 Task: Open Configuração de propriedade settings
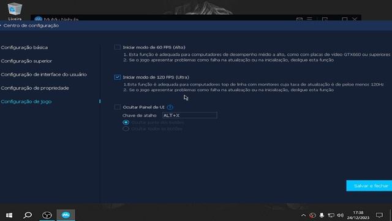pyautogui.click(x=35, y=88)
